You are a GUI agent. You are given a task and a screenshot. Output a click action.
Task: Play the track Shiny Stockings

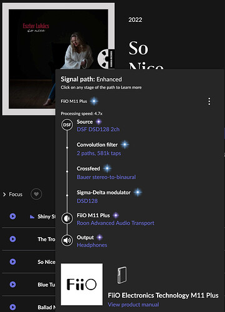click(x=12, y=217)
